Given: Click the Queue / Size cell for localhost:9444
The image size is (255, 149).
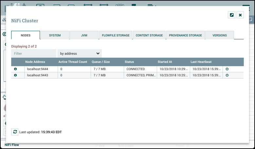Looking at the screenshot, I should tap(107, 69).
